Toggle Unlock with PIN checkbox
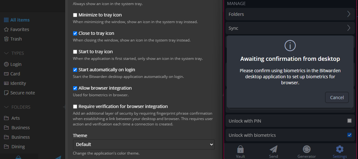This screenshot has height=159, width=358. 349,121
